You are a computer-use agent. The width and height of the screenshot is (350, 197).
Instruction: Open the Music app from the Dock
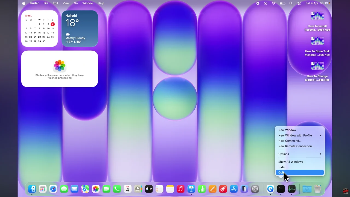point(180,189)
